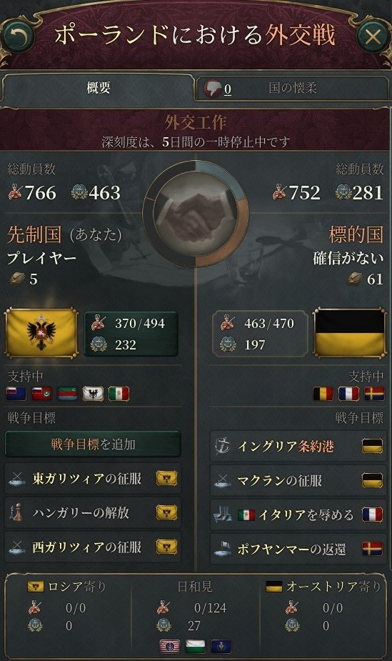Close the diplomatic play window
The height and width of the screenshot is (661, 392).
click(x=373, y=36)
